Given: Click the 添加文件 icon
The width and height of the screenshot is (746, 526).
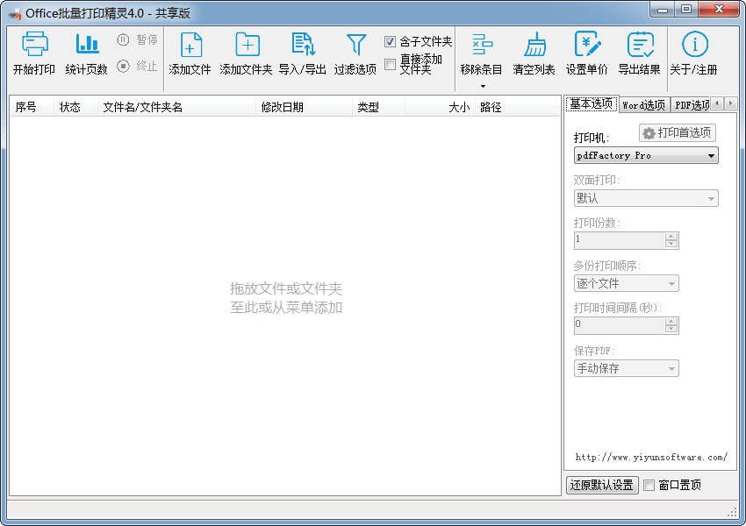Looking at the screenshot, I should tap(190, 45).
